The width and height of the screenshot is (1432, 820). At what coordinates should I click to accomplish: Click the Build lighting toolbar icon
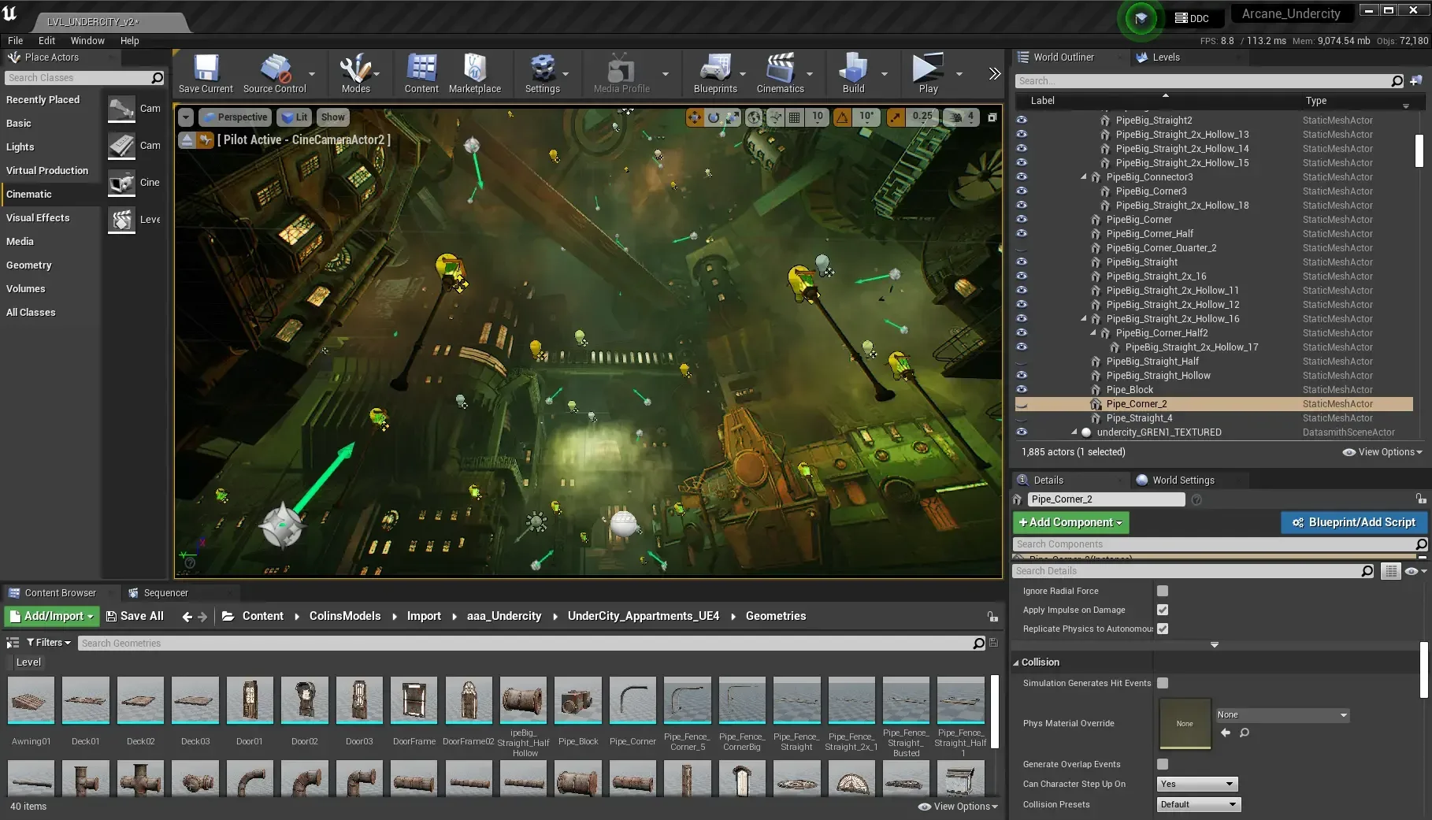pos(853,74)
